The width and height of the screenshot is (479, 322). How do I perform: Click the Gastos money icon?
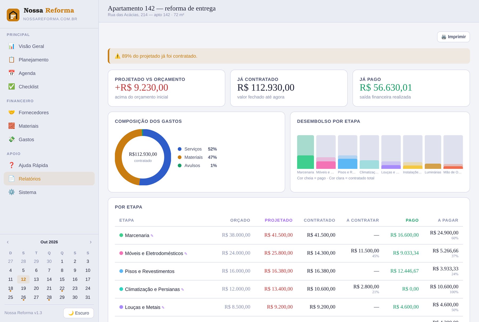tap(11, 139)
